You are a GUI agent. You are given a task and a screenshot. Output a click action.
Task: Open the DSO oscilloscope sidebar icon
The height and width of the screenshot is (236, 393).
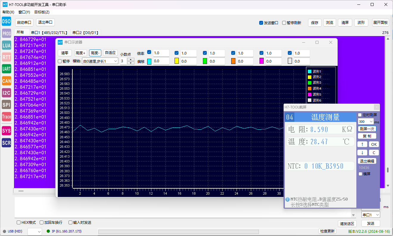click(x=6, y=21)
